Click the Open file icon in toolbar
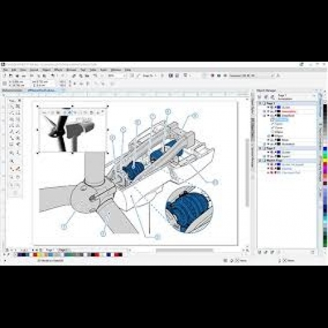This screenshot has width=328, height=328. click(x=10, y=75)
